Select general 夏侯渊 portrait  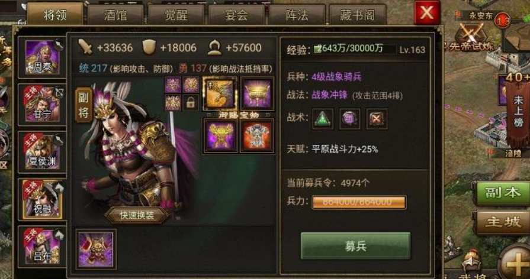[42, 152]
